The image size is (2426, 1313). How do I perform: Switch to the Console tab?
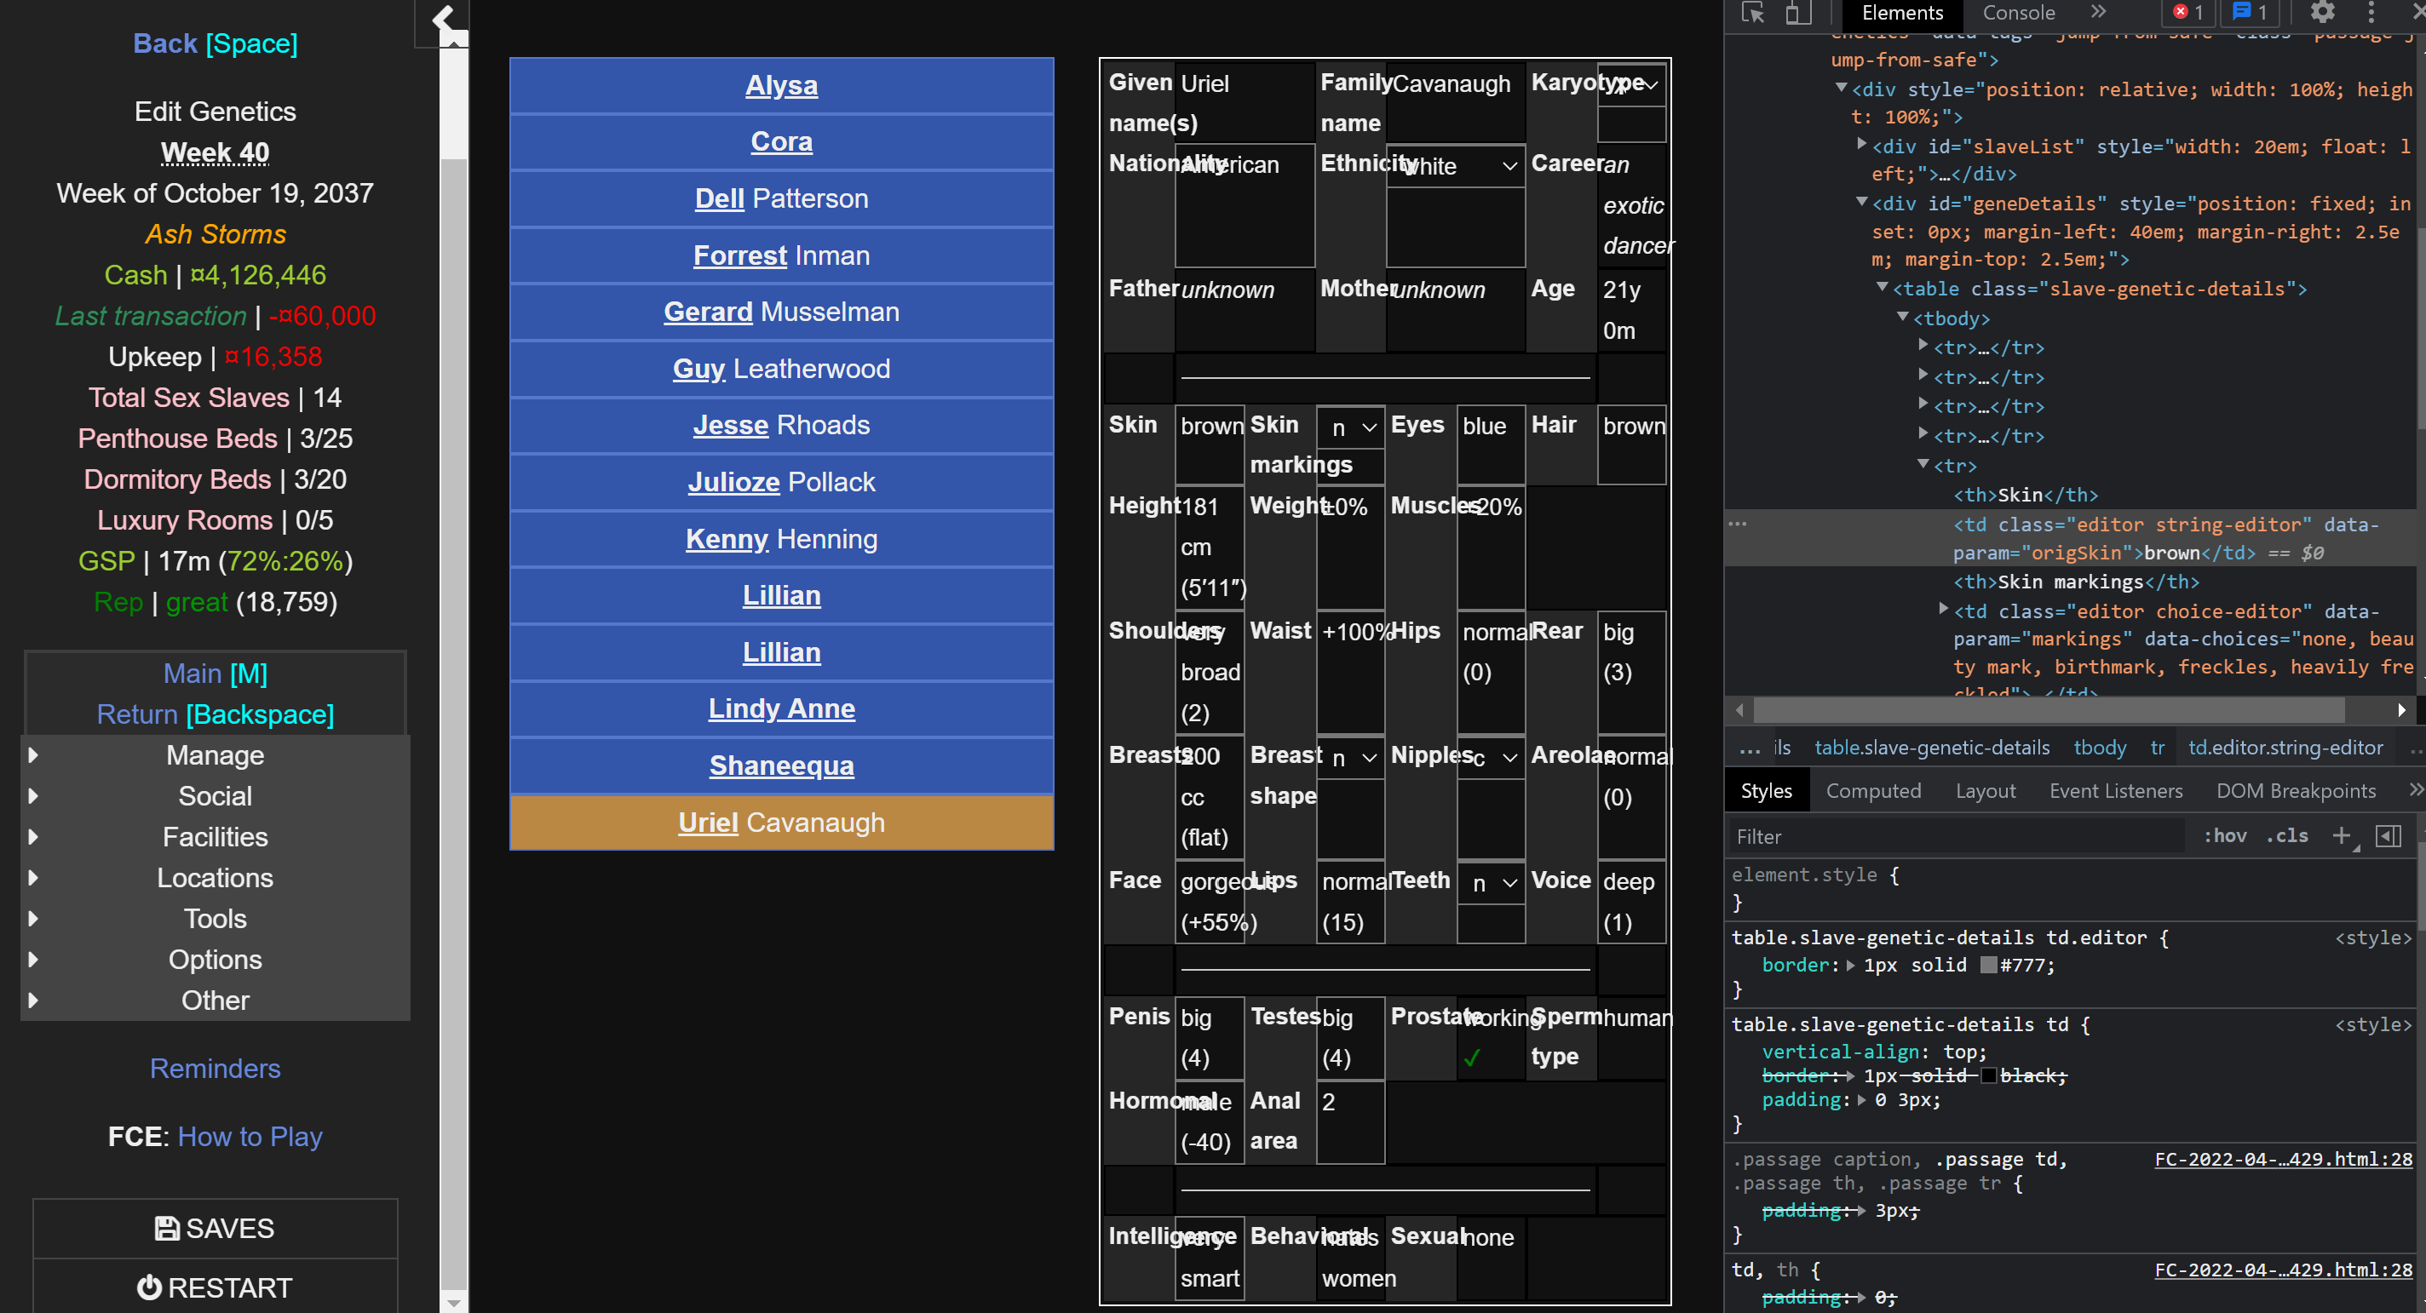point(2018,13)
